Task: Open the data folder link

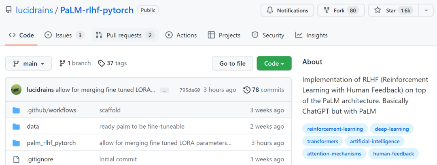Action: (x=33, y=126)
